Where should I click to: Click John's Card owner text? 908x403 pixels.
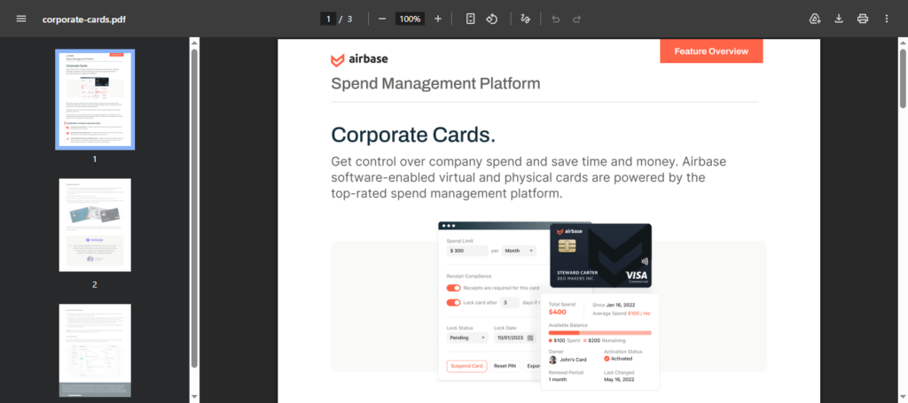pyautogui.click(x=573, y=360)
